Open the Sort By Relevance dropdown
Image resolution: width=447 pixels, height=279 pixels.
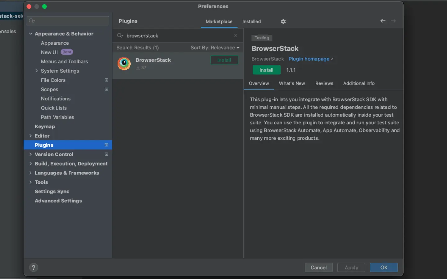215,48
